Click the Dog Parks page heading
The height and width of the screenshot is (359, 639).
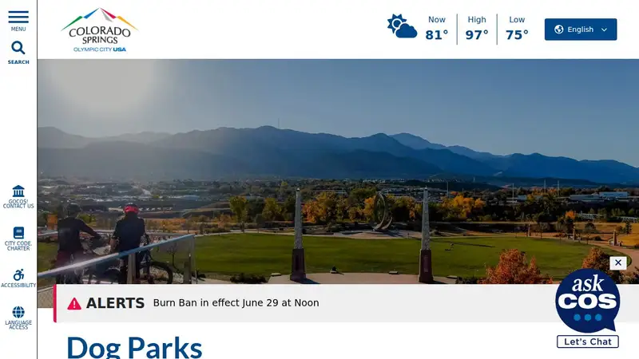tap(134, 347)
